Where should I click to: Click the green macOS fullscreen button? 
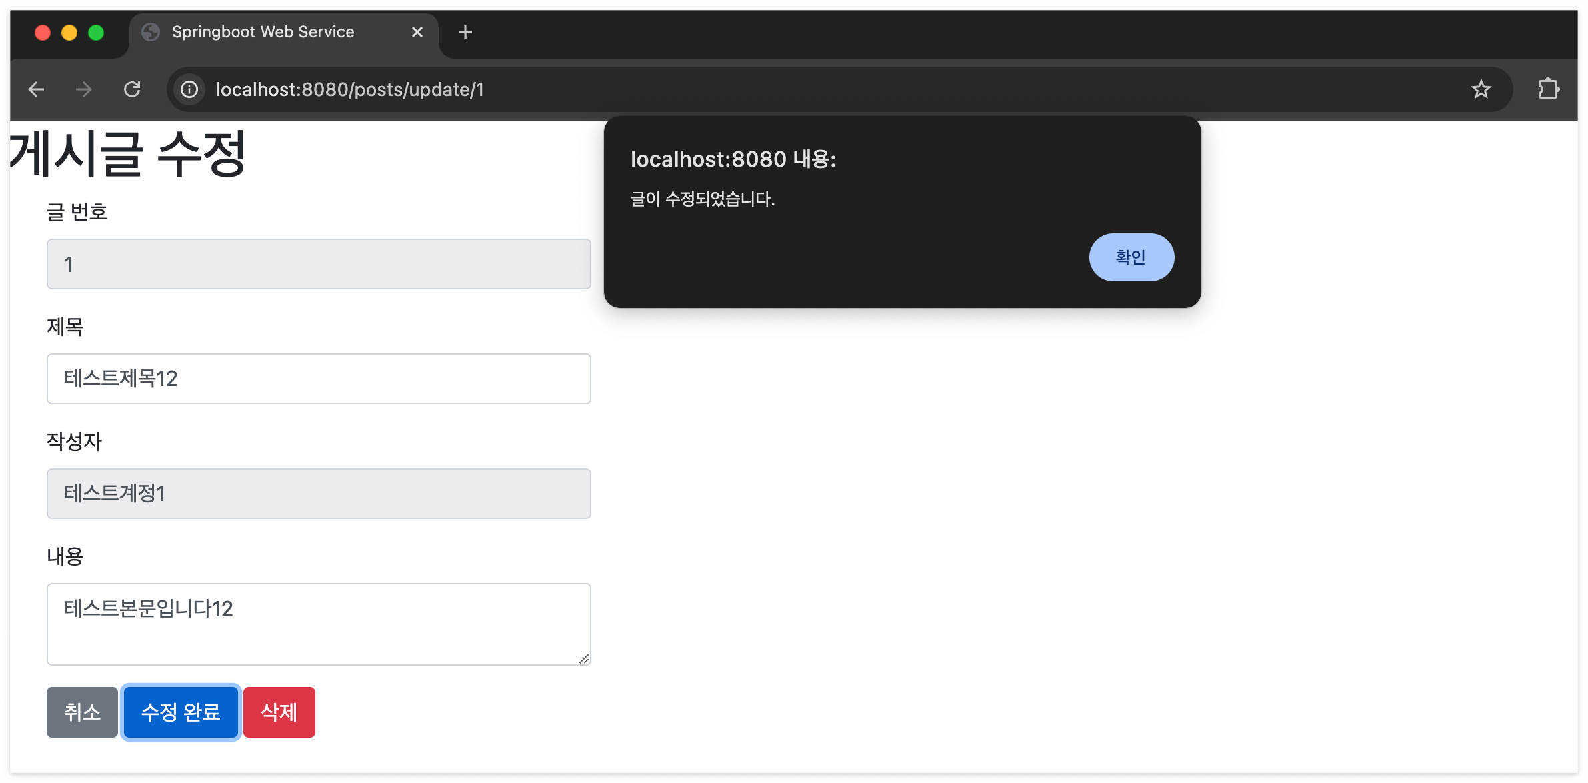96,33
